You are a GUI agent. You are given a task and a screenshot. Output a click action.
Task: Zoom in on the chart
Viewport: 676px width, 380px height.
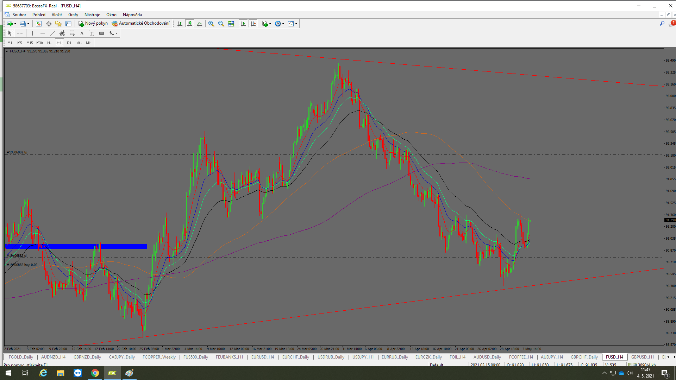[211, 24]
